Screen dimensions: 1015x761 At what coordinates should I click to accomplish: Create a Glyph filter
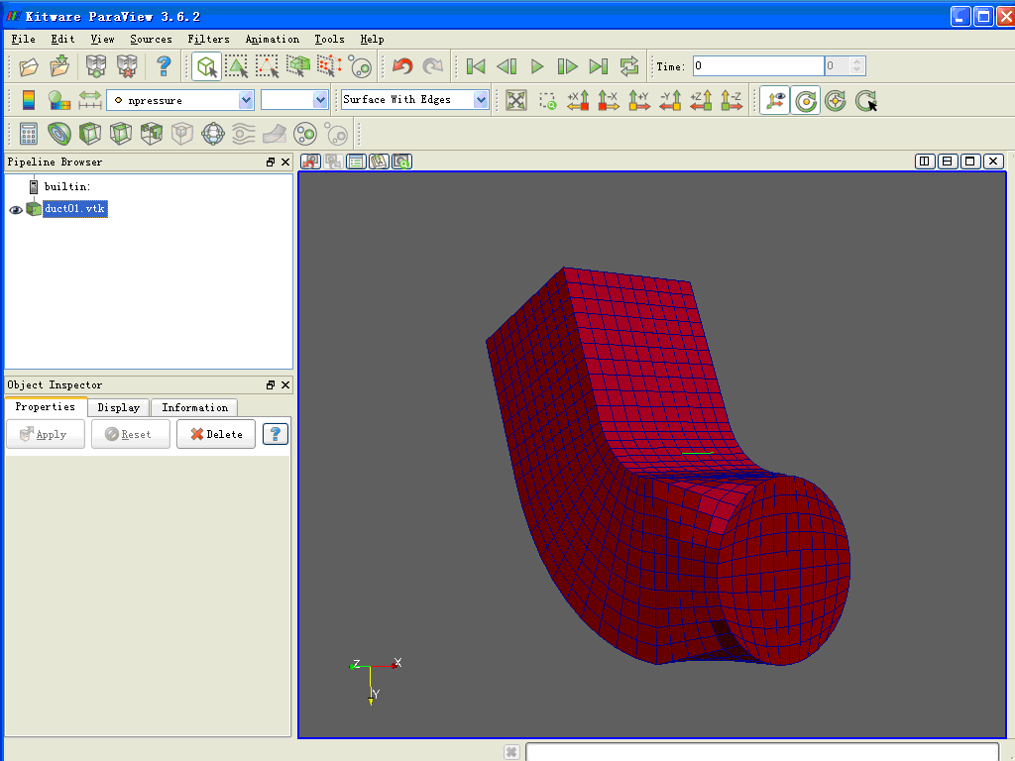tap(211, 134)
